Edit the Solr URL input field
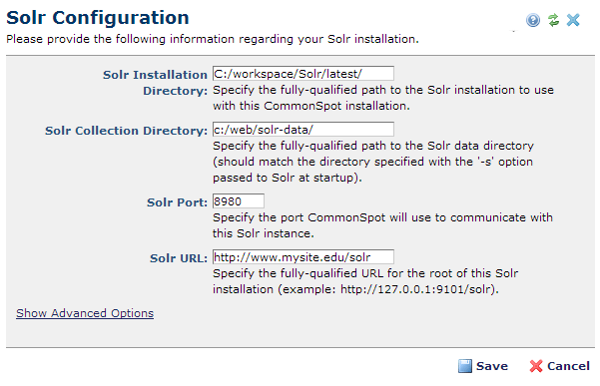 tap(303, 256)
